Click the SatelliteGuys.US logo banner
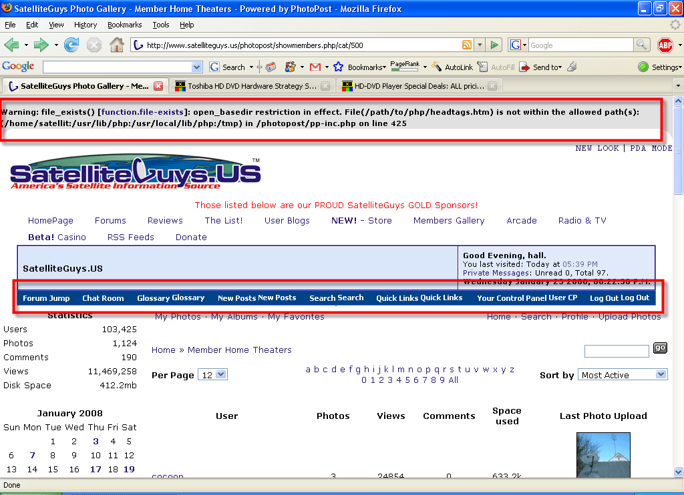Image resolution: width=684 pixels, height=495 pixels. pos(135,173)
